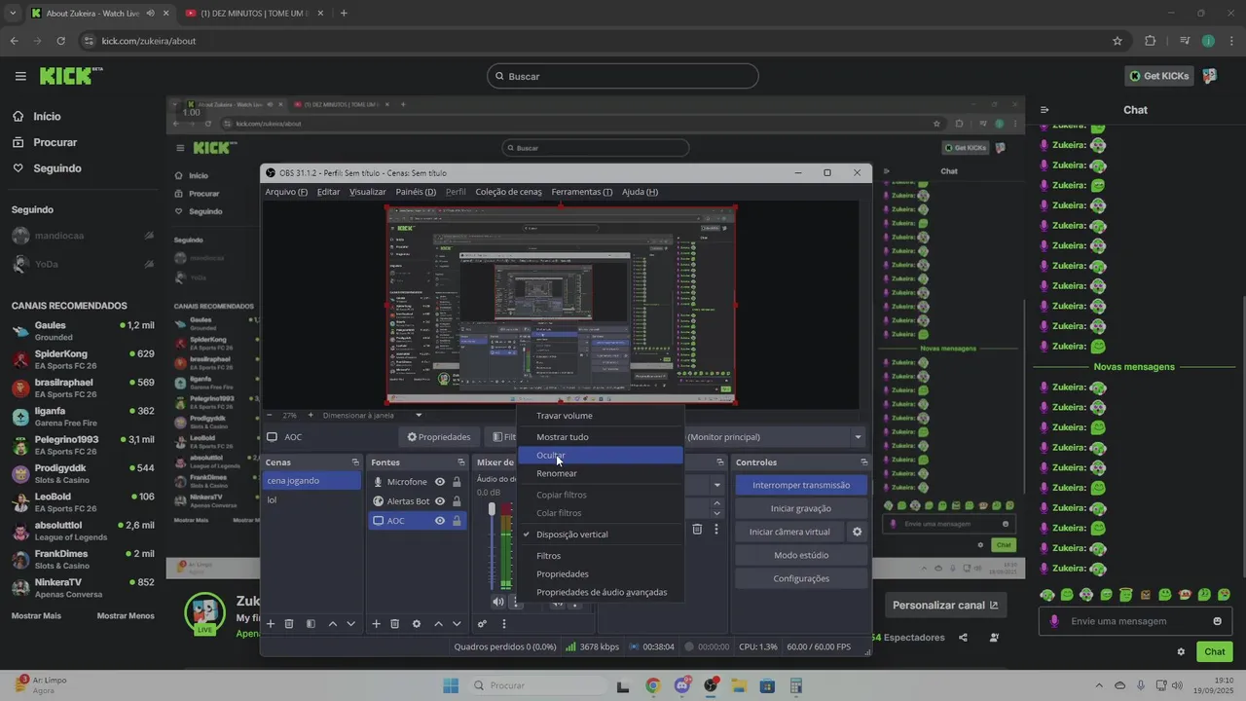The image size is (1246, 701).
Task: Click Envie uma mensagem chat input
Action: (1136, 621)
